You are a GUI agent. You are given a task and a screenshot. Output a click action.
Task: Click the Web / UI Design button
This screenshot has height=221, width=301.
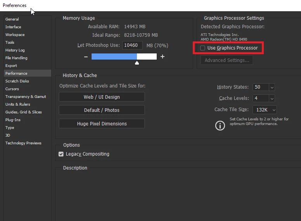click(102, 97)
